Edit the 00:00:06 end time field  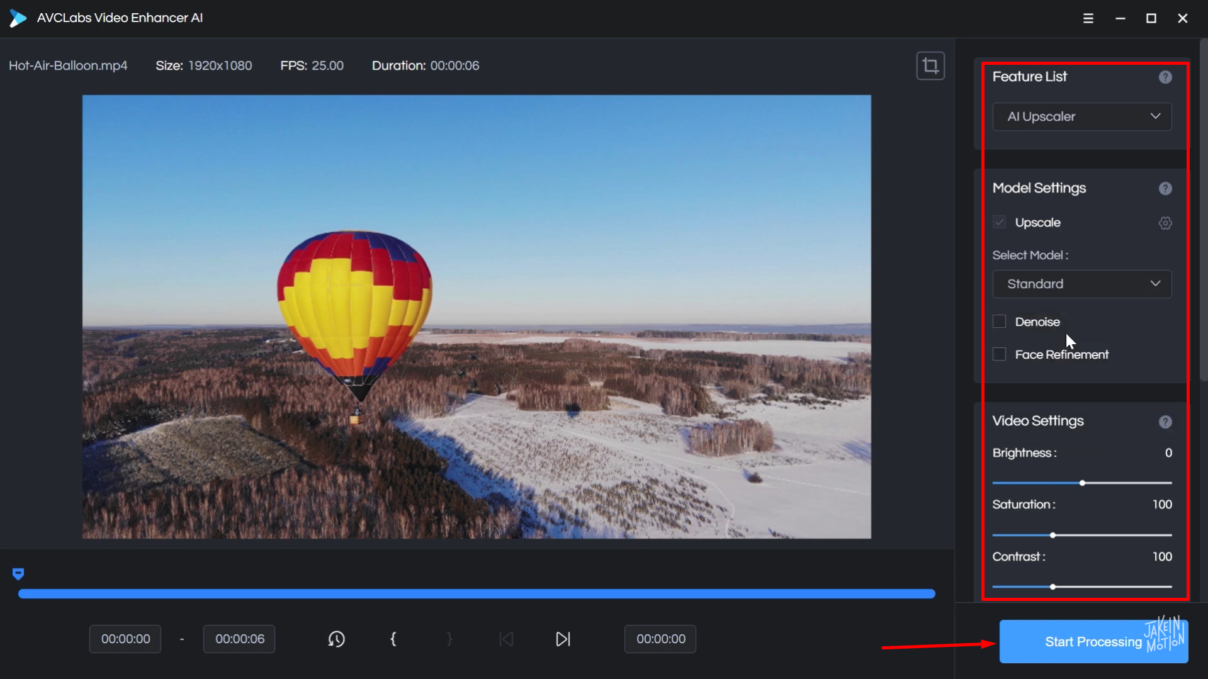tap(239, 639)
